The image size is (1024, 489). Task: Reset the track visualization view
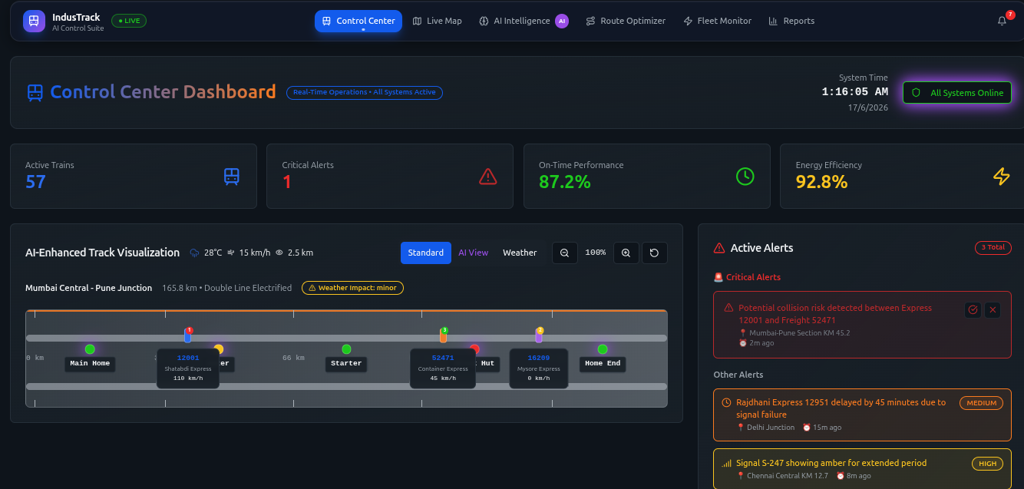point(655,253)
